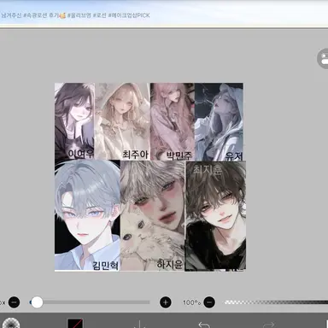Screen dimensions: 328x328
Task: Tap the plus button after the thickness slider
Action: point(166,302)
